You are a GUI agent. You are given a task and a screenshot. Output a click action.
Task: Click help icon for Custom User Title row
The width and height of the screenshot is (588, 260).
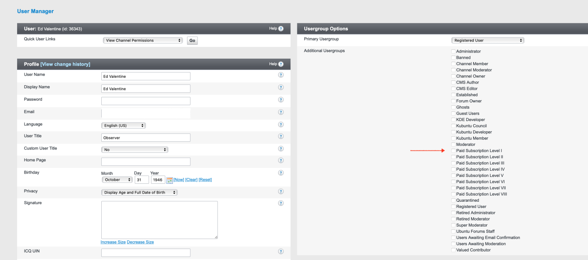pos(281,149)
